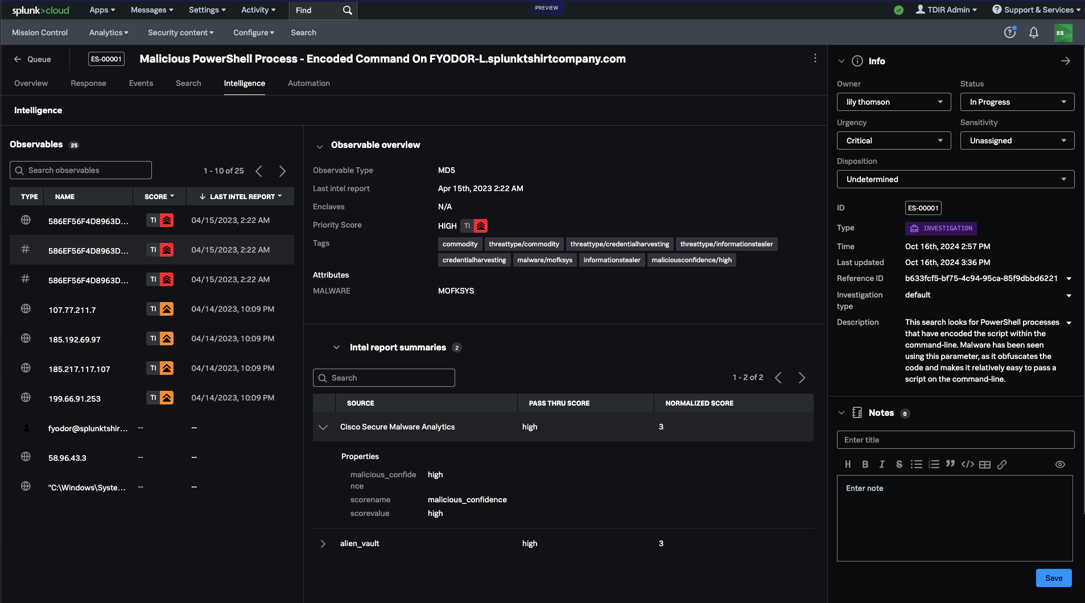
Task: Save the note
Action: pyautogui.click(x=1054, y=578)
